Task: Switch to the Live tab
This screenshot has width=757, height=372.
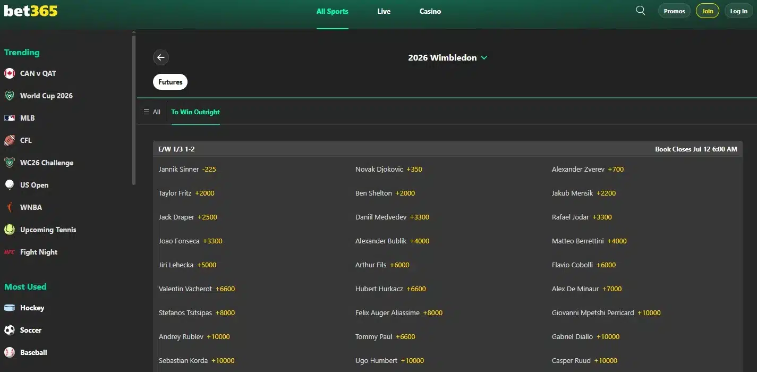Action: [x=384, y=11]
